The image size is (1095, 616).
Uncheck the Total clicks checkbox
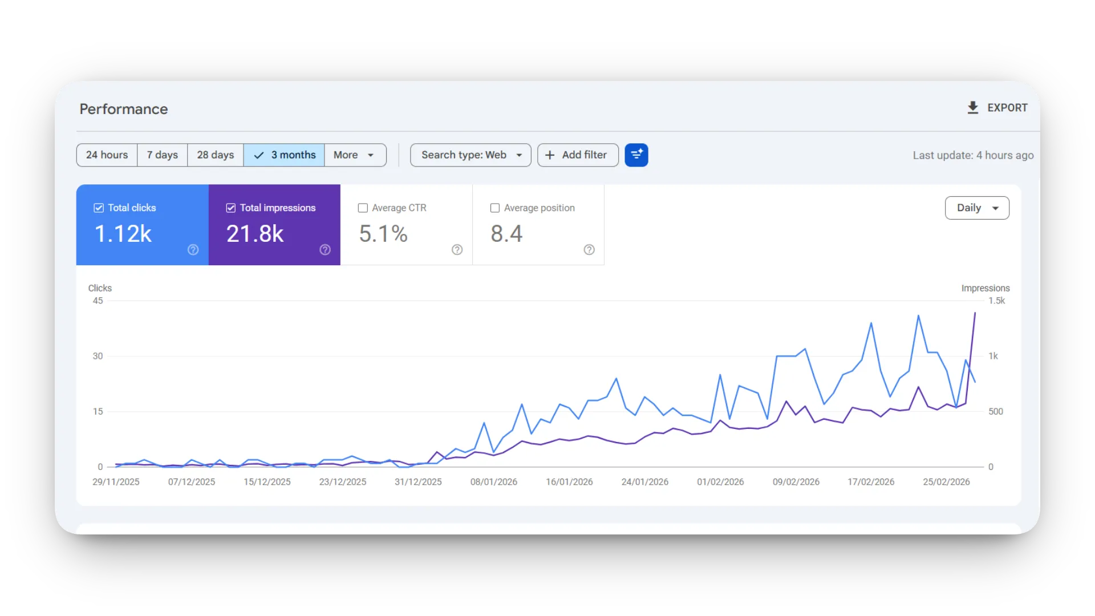point(99,208)
